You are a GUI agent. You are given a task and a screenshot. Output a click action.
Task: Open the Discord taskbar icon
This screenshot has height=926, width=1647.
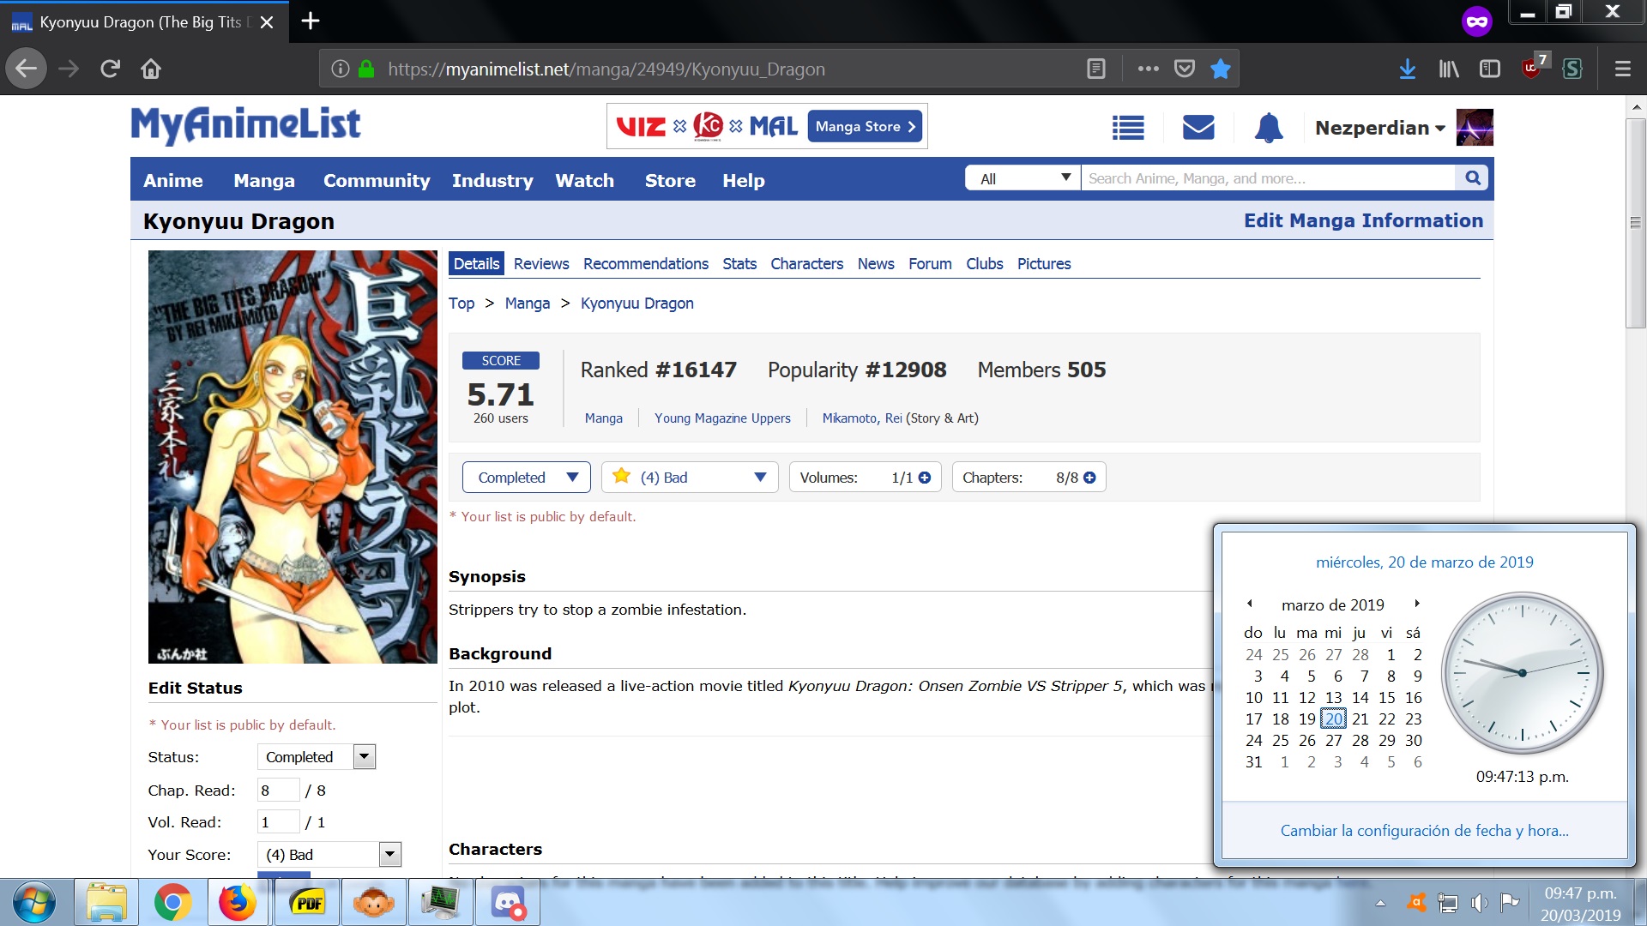(x=509, y=903)
